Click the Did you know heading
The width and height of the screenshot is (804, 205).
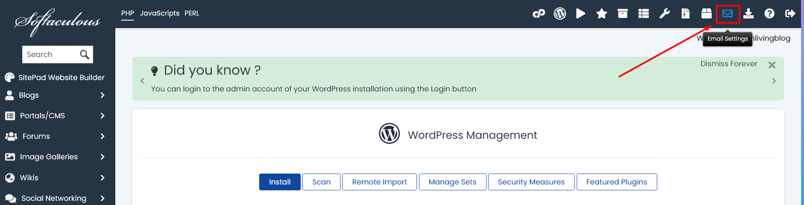[212, 70]
